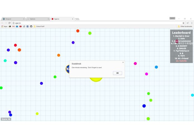The height and width of the screenshot is (138, 194).
Task: Click '6. SMASh' leaderboard entry
Action: [x=181, y=48]
